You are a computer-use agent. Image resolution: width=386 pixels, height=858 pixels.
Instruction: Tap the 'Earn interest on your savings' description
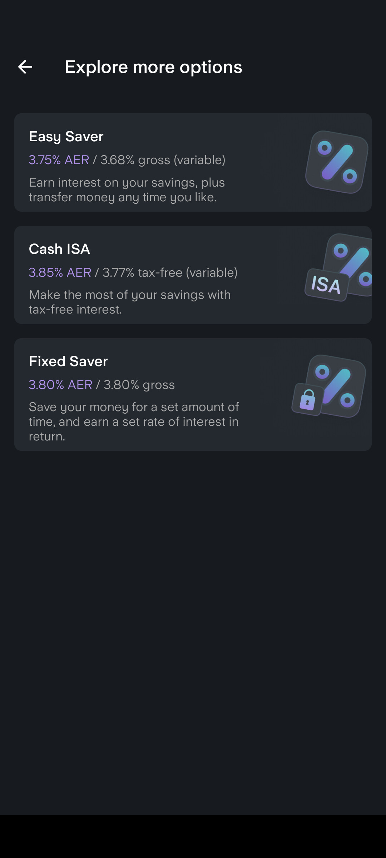127,183
